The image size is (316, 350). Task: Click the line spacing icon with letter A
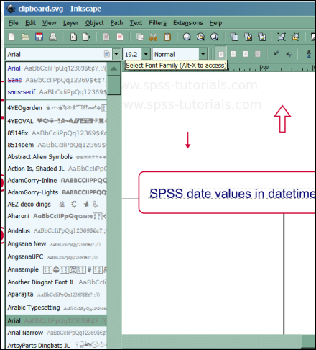(309, 54)
